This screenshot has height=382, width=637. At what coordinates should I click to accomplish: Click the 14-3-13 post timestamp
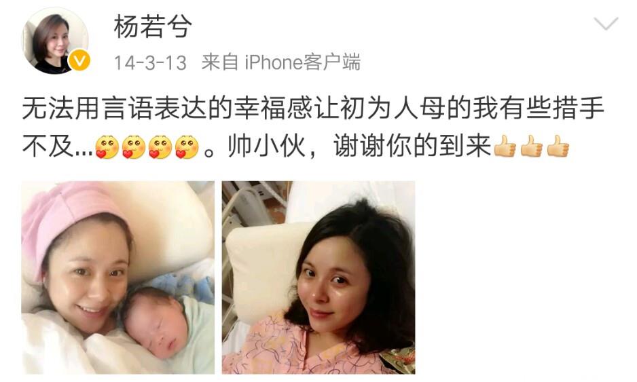coord(150,63)
